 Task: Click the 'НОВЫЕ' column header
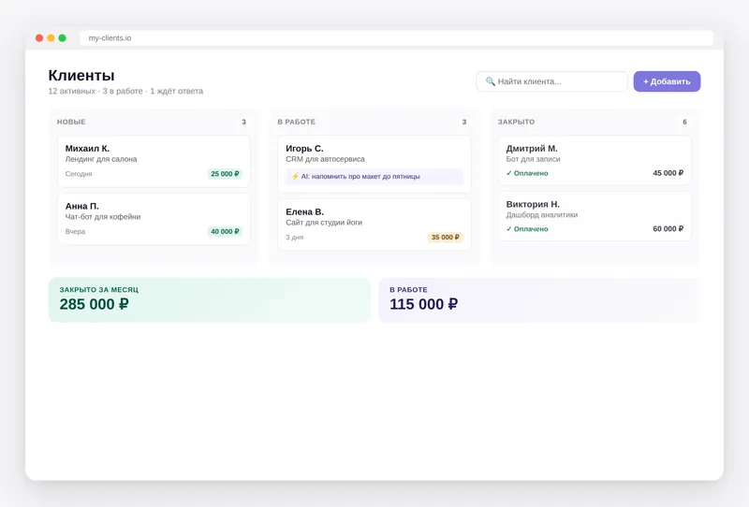[x=71, y=122]
